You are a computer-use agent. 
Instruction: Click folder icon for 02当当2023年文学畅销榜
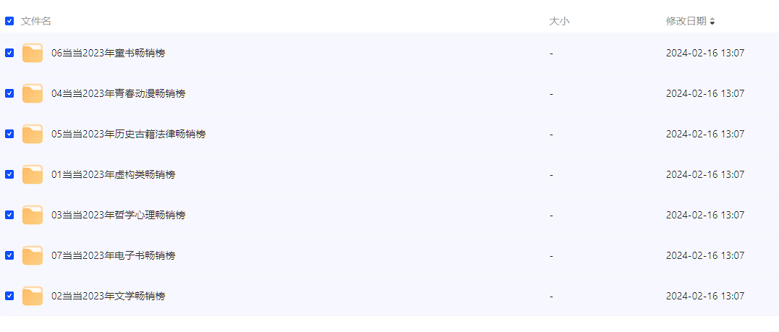coord(33,296)
